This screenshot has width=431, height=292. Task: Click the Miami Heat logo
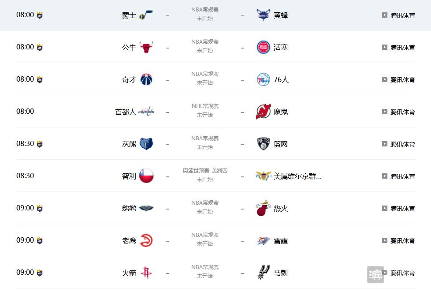(263, 208)
